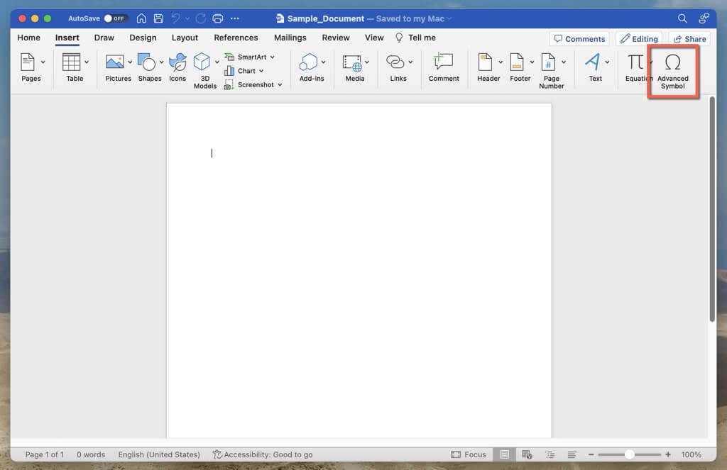Open the Text insert options
This screenshot has width=727, height=470.
point(592,62)
